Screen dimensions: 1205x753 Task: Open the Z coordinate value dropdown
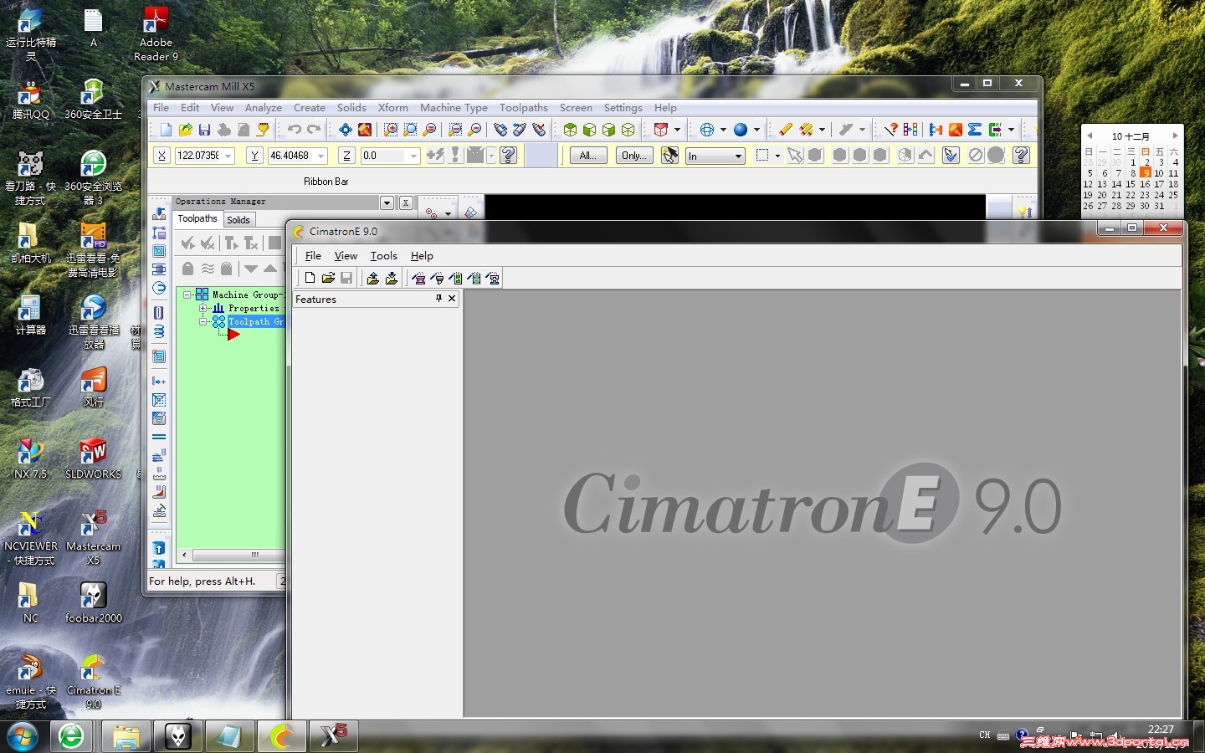pyautogui.click(x=413, y=156)
